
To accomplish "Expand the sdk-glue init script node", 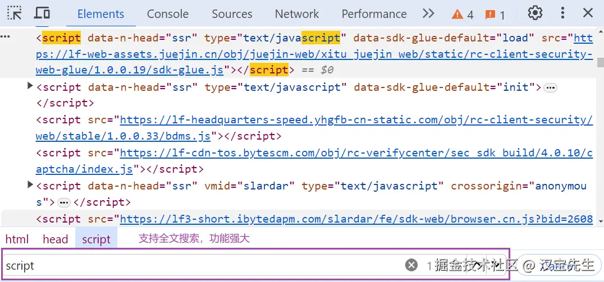I will (30, 86).
